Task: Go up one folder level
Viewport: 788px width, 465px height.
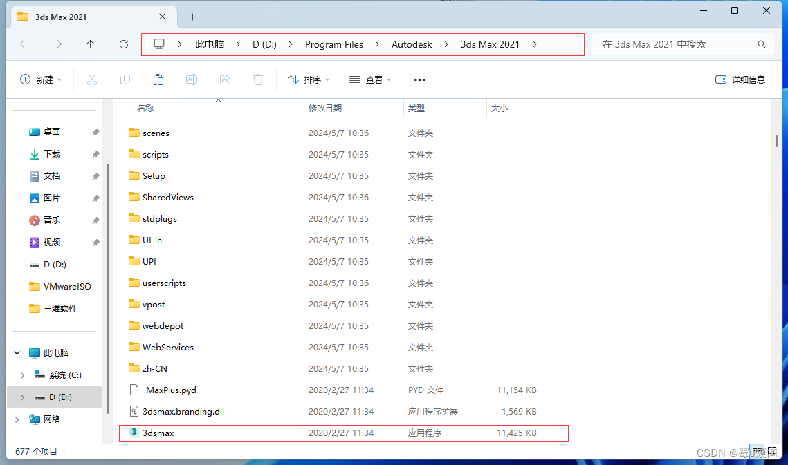Action: pyautogui.click(x=91, y=44)
